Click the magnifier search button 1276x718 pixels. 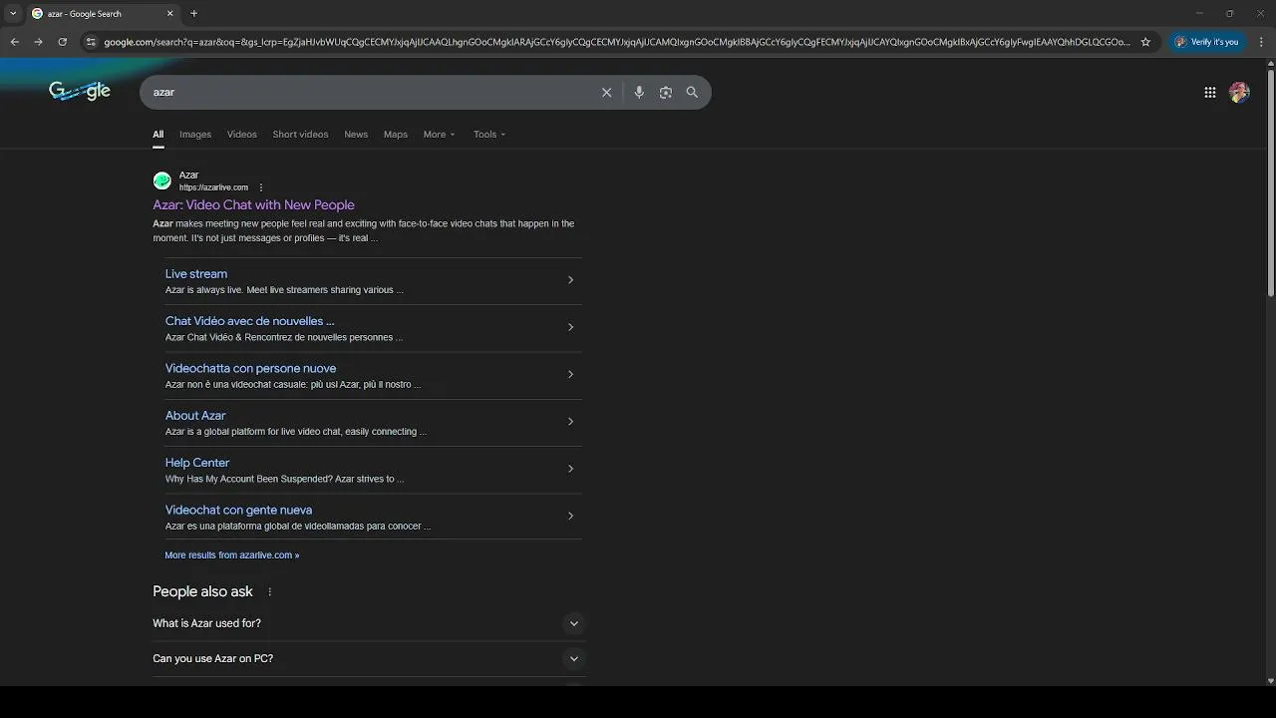[692, 93]
